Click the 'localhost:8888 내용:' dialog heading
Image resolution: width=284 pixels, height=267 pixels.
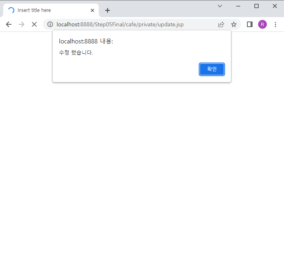click(86, 41)
